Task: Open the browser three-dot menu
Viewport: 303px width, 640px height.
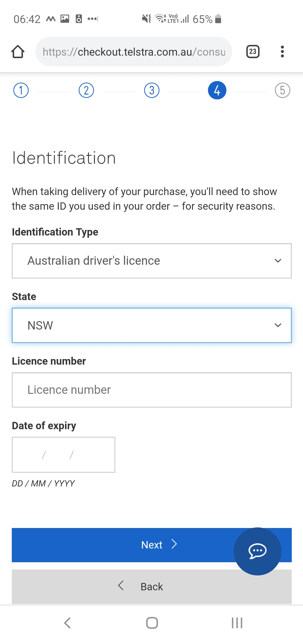Action: 282,52
